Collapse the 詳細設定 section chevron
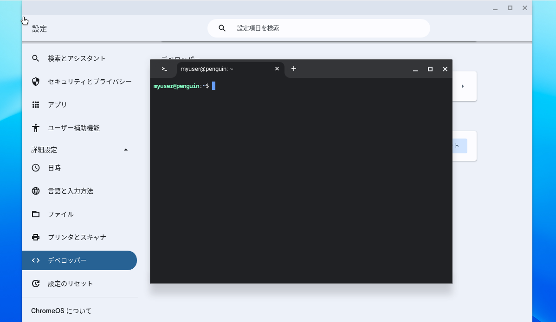Screen dimensions: 556x322 coord(125,150)
